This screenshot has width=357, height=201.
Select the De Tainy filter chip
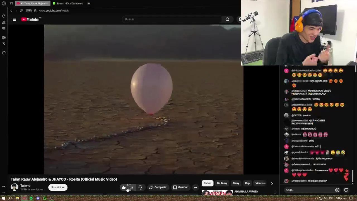[222, 183]
